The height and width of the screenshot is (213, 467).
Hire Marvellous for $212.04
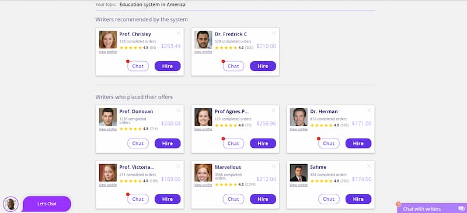point(263,199)
